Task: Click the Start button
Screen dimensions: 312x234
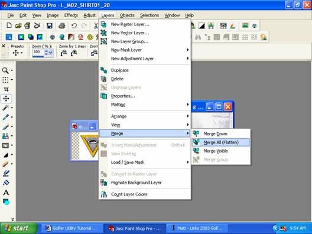Action: [18, 228]
